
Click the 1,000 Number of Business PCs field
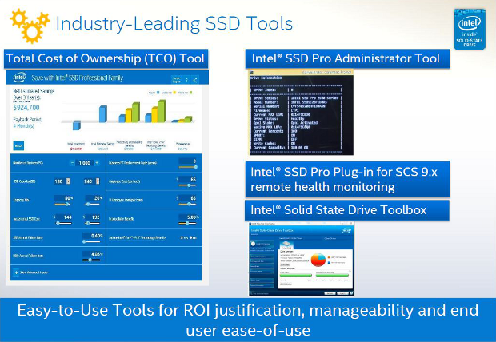[x=85, y=163]
